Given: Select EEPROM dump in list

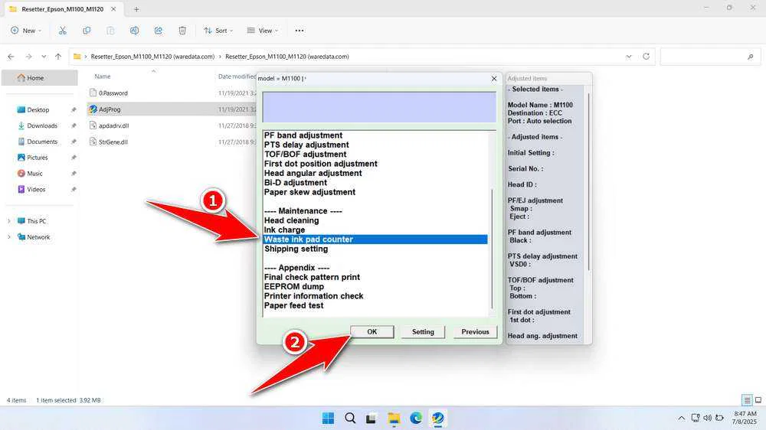Looking at the screenshot, I should [x=294, y=286].
